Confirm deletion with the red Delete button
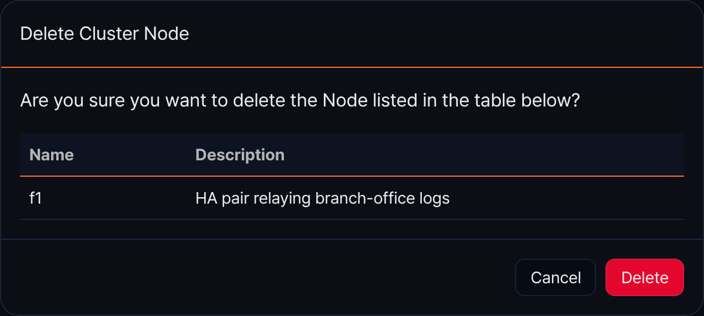 (x=644, y=277)
